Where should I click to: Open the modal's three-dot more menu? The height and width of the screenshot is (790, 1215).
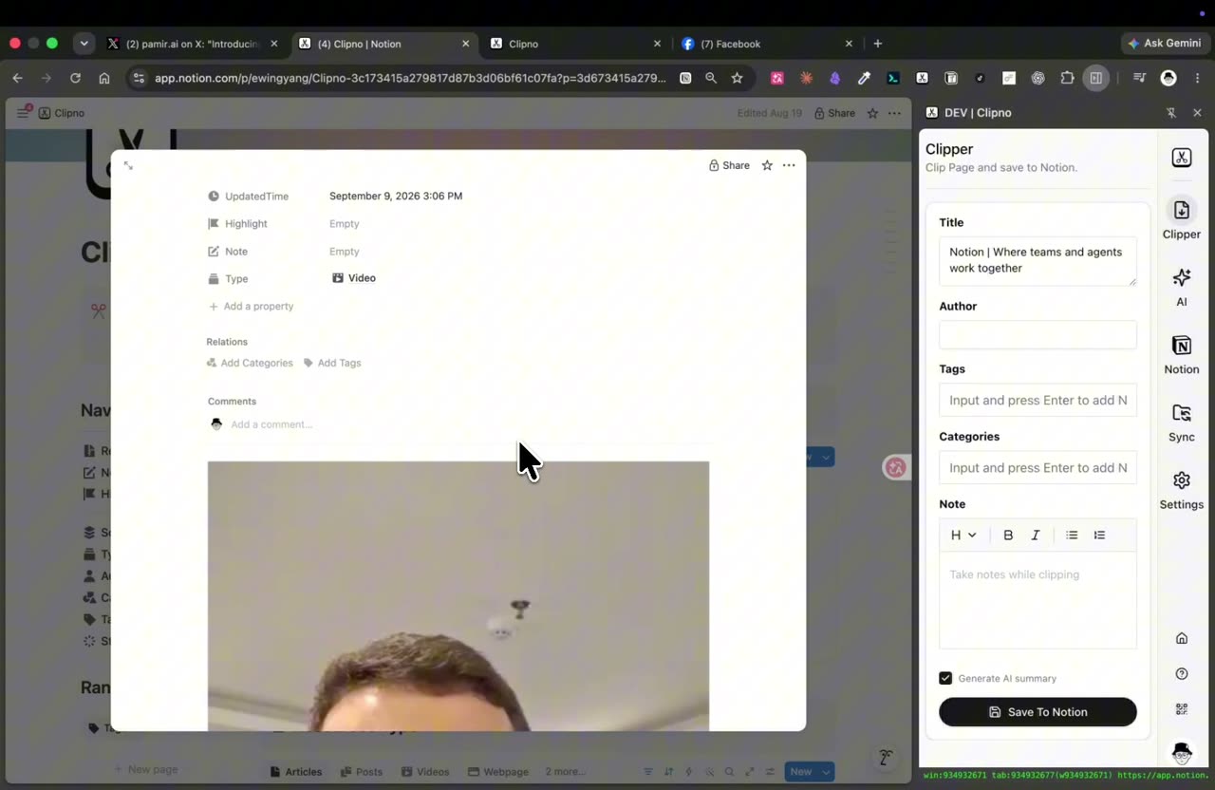[x=789, y=165]
